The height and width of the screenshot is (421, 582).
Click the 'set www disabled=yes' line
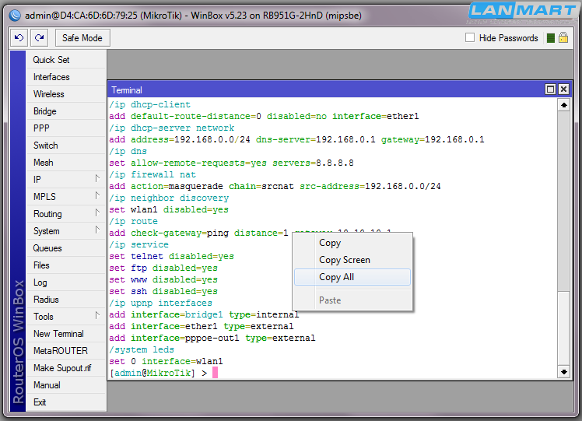(x=163, y=279)
